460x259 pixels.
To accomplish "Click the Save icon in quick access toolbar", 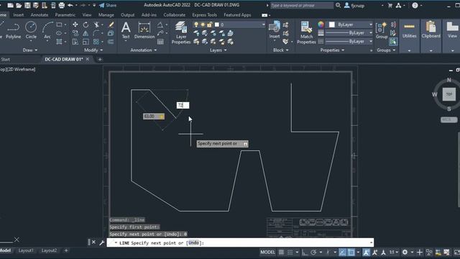I will [27, 5].
